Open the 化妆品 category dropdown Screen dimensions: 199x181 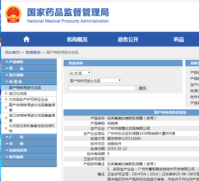[x=80, y=73]
